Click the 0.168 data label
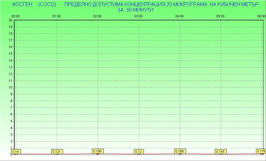This screenshot has width=266, height=161. click(x=180, y=151)
